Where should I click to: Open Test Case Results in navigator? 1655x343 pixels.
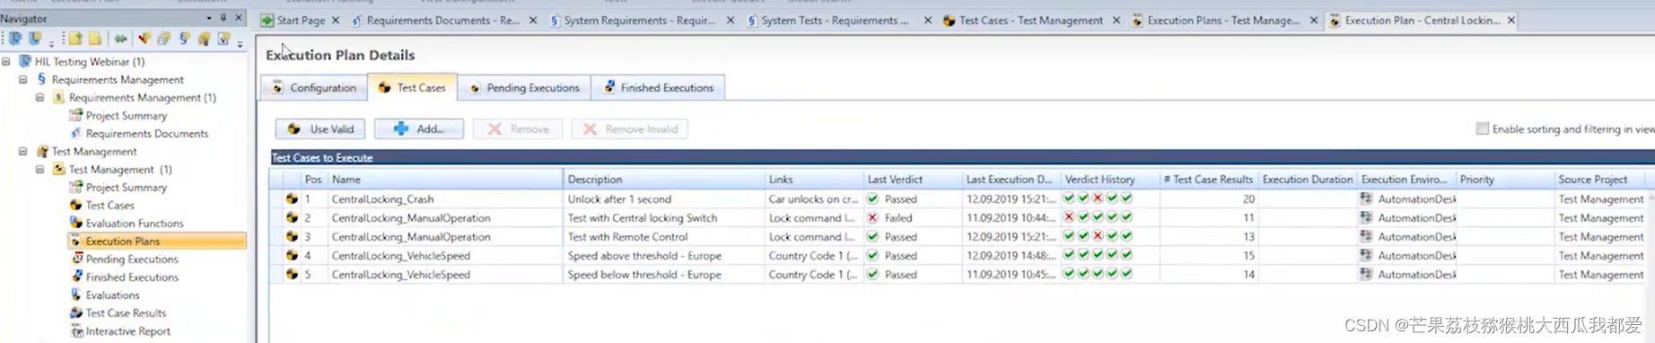click(118, 313)
